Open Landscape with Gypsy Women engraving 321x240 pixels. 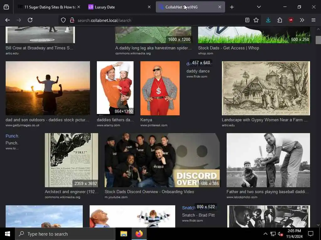point(266,88)
